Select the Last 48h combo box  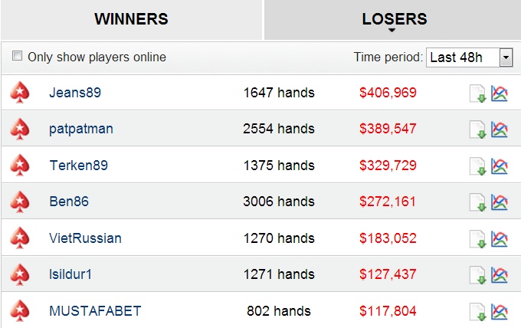click(470, 57)
